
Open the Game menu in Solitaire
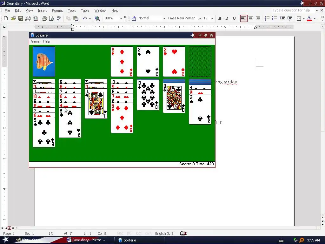(35, 41)
